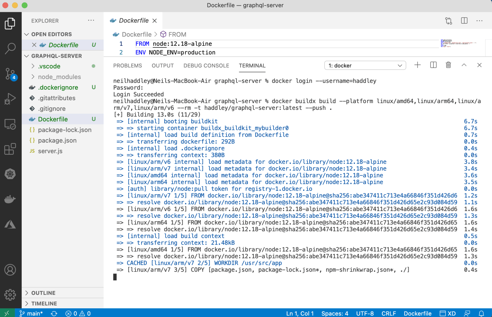Viewport: 492px width, 317px height.
Task: Kill terminal with trash icon
Action: (448, 65)
